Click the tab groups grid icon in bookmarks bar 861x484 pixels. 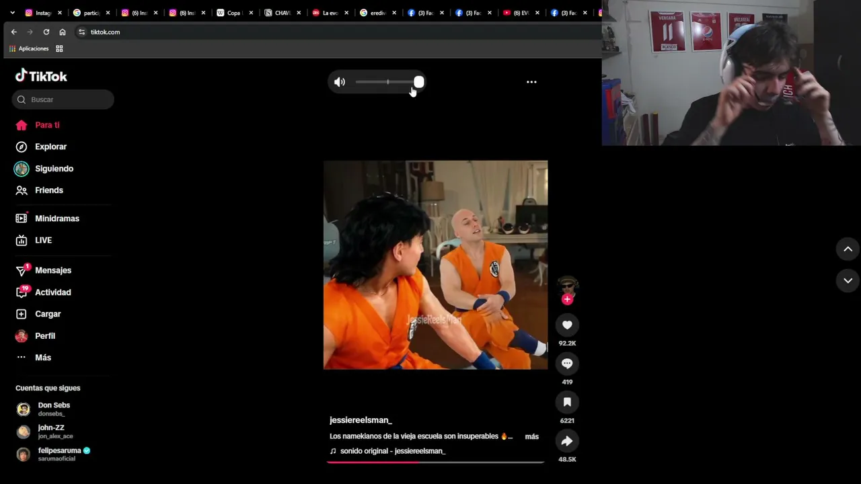pos(59,48)
